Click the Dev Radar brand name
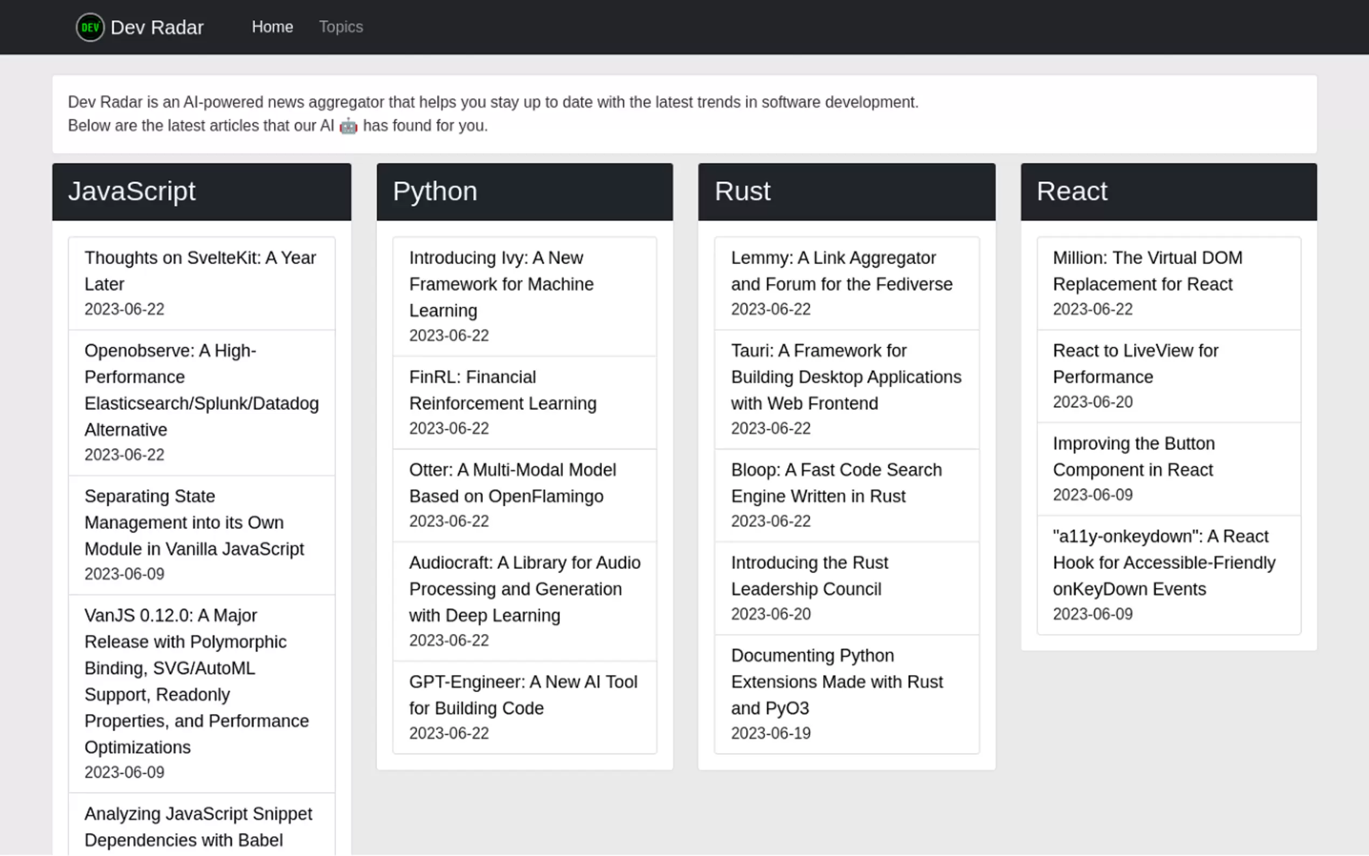Viewport: 1369px width, 856px height. 157,27
